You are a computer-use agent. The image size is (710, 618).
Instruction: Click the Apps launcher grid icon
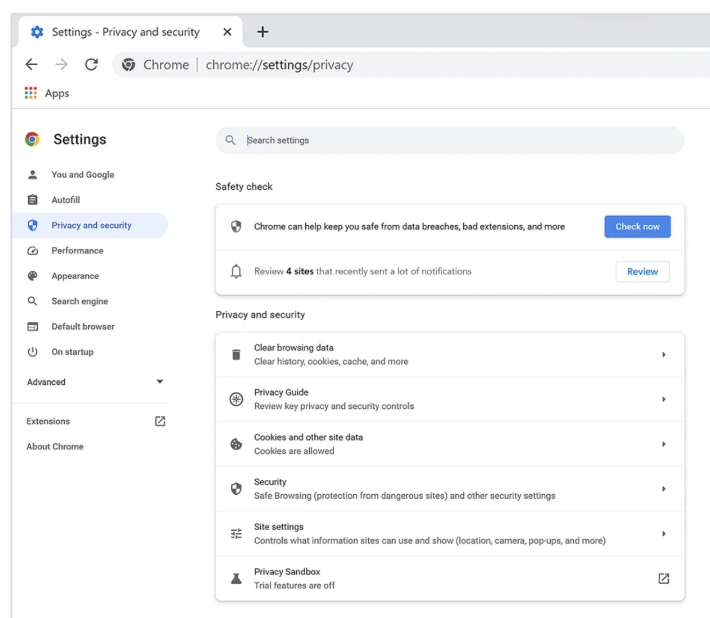[30, 93]
